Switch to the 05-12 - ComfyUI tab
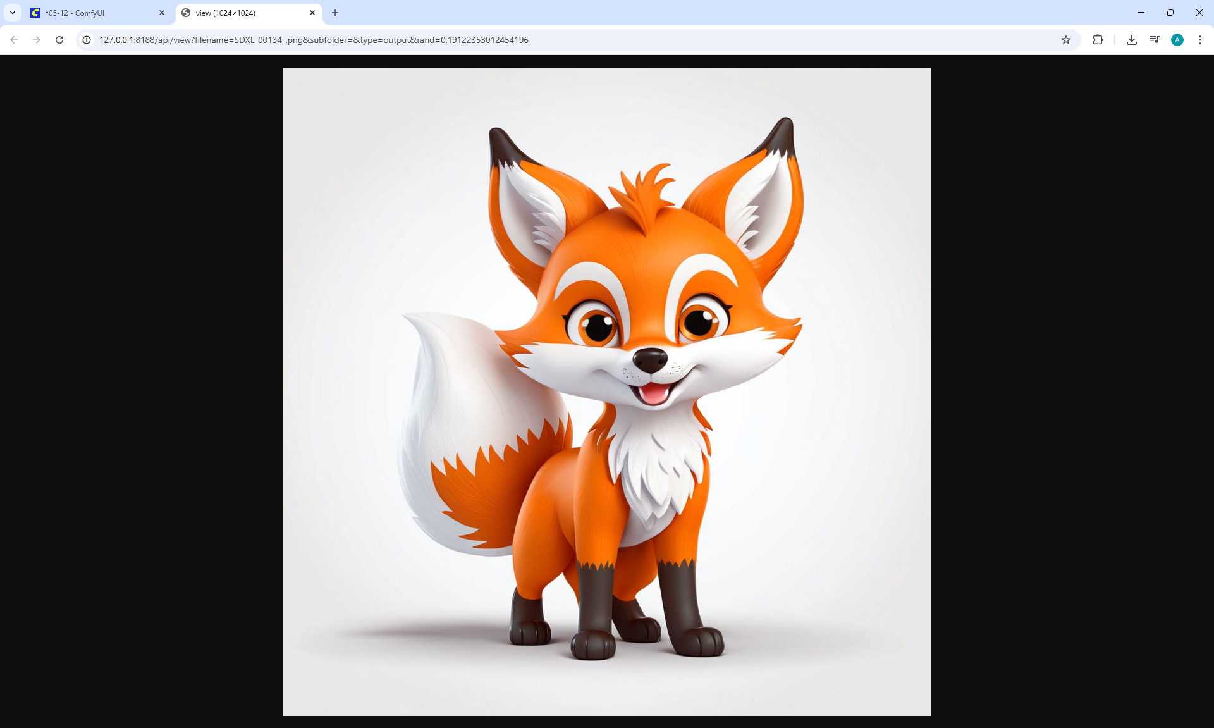 coord(89,13)
